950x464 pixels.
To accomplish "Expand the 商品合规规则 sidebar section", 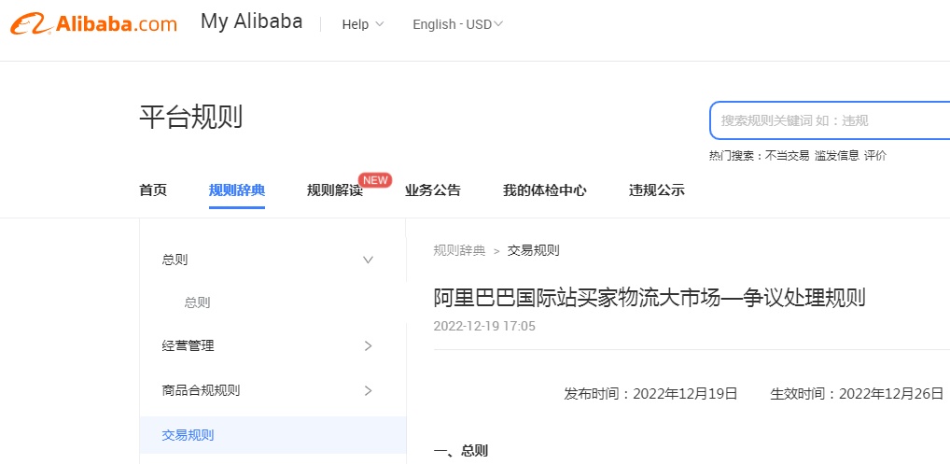I will 368,390.
